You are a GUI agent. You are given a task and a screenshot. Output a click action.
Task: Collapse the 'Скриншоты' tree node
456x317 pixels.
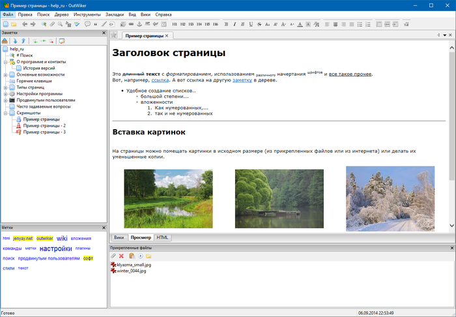pos(5,113)
